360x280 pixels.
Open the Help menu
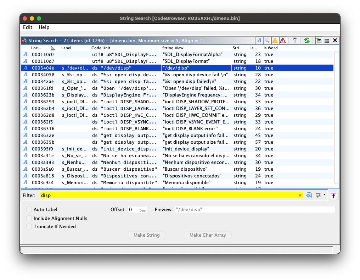coord(44,27)
